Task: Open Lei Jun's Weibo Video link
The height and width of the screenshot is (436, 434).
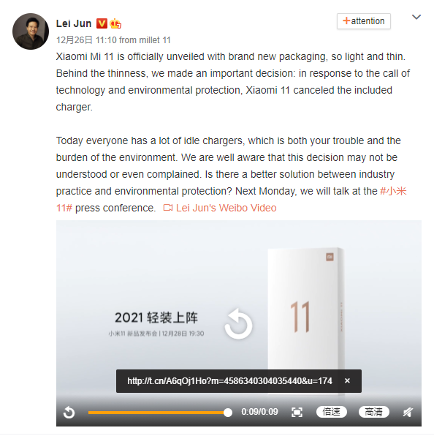Action: 226,208
